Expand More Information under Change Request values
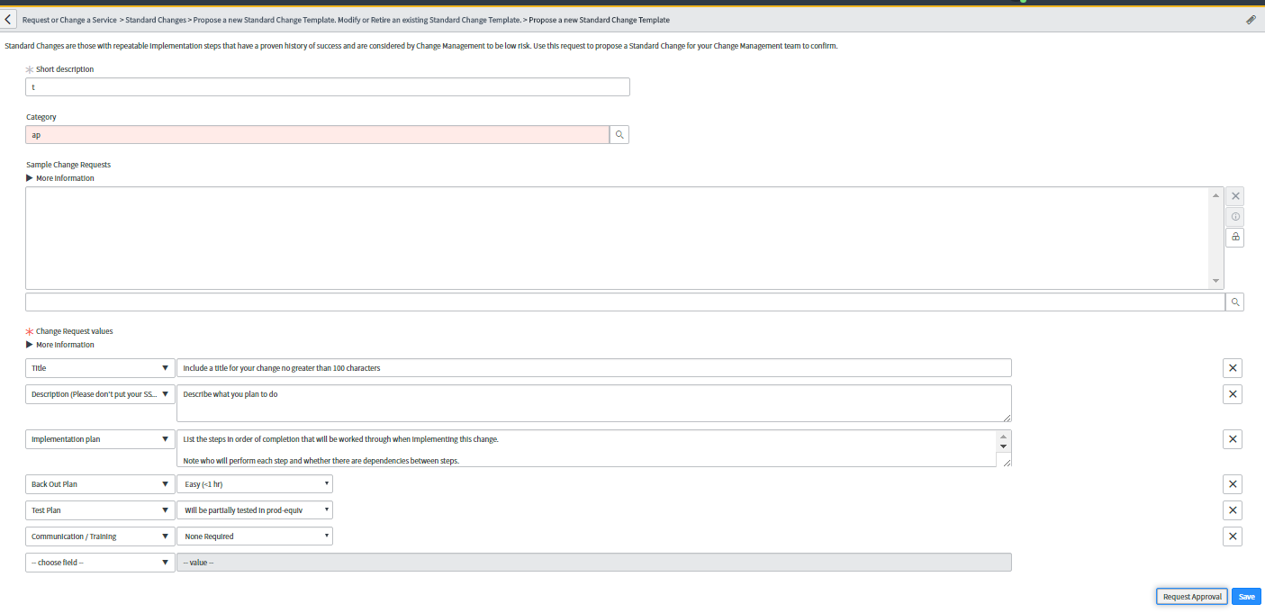 point(61,344)
